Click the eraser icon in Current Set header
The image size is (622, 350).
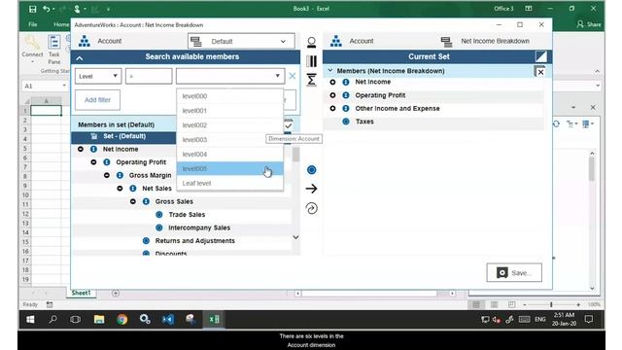(x=540, y=56)
